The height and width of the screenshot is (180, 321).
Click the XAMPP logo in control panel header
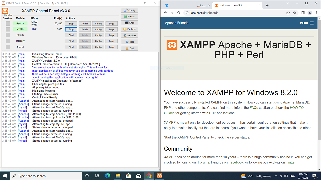coord(5,11)
